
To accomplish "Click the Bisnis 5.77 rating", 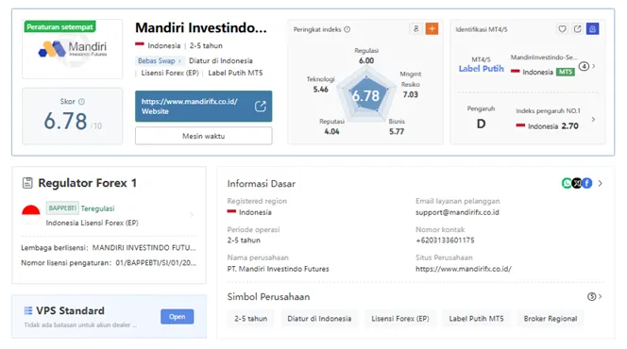I will (x=397, y=126).
